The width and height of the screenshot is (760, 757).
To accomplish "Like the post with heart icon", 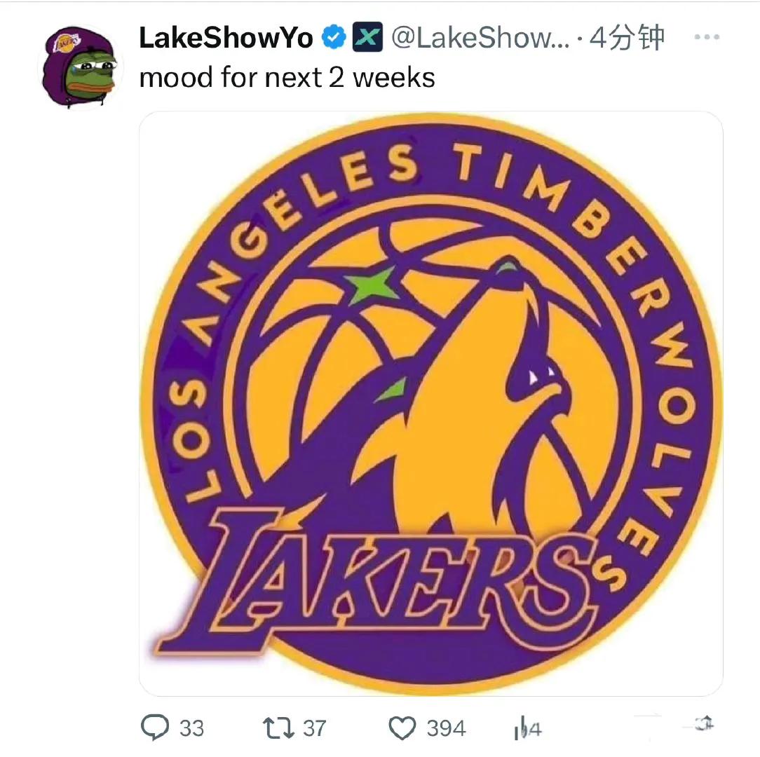I will tap(402, 728).
